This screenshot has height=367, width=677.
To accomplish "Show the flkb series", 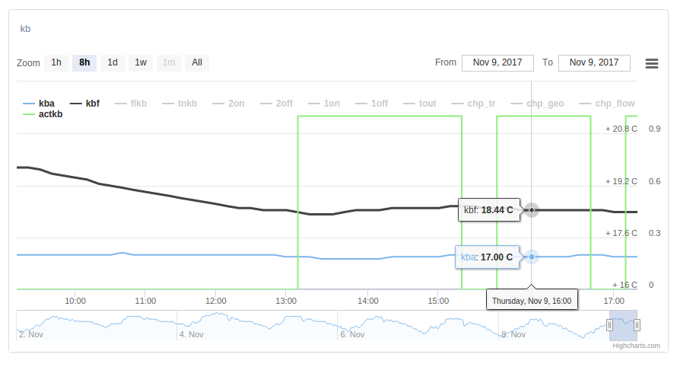I will 131,104.
